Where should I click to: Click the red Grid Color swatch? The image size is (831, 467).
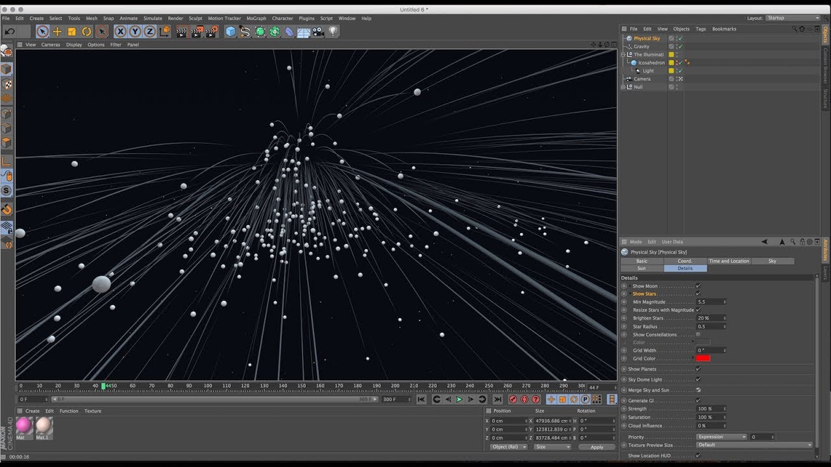click(702, 358)
